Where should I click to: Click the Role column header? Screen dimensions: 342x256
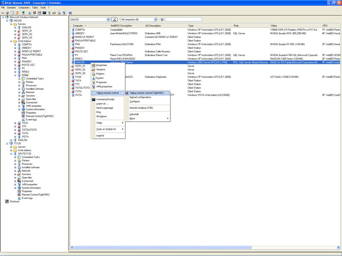[x=251, y=26]
